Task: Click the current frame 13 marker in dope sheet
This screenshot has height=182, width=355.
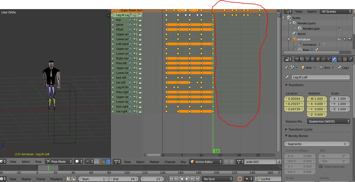Action: point(217,151)
